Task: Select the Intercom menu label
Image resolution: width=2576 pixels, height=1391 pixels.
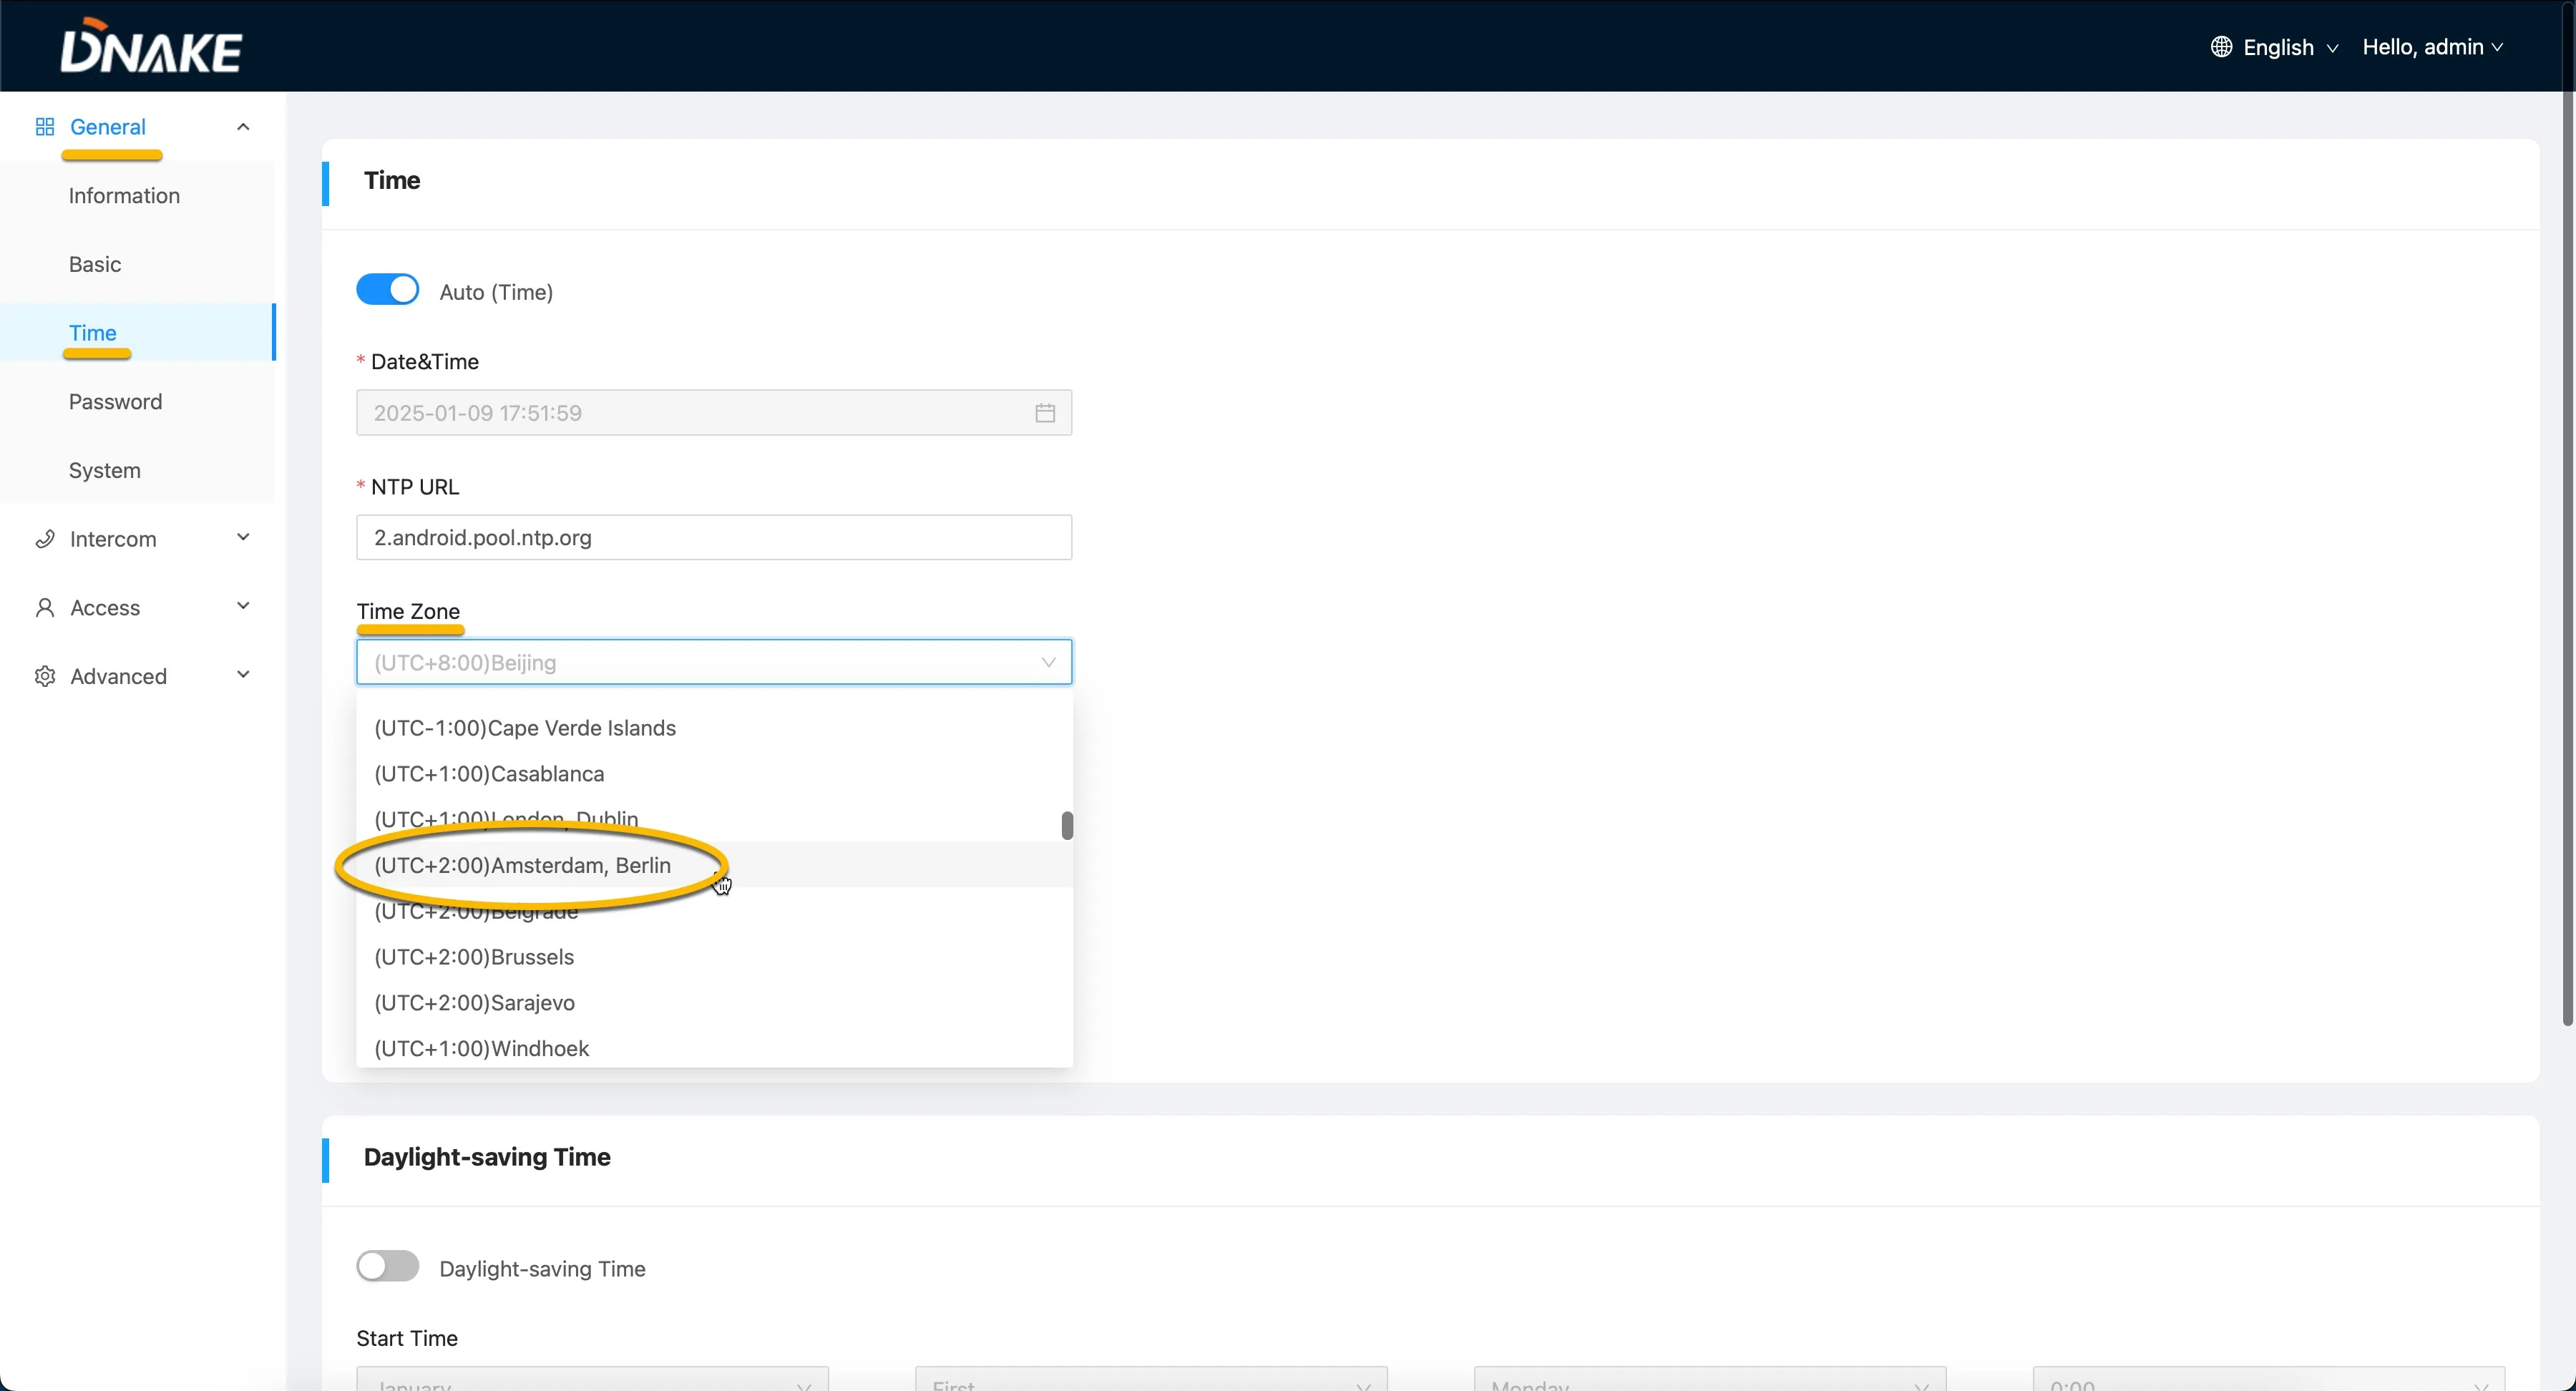Action: click(x=113, y=539)
